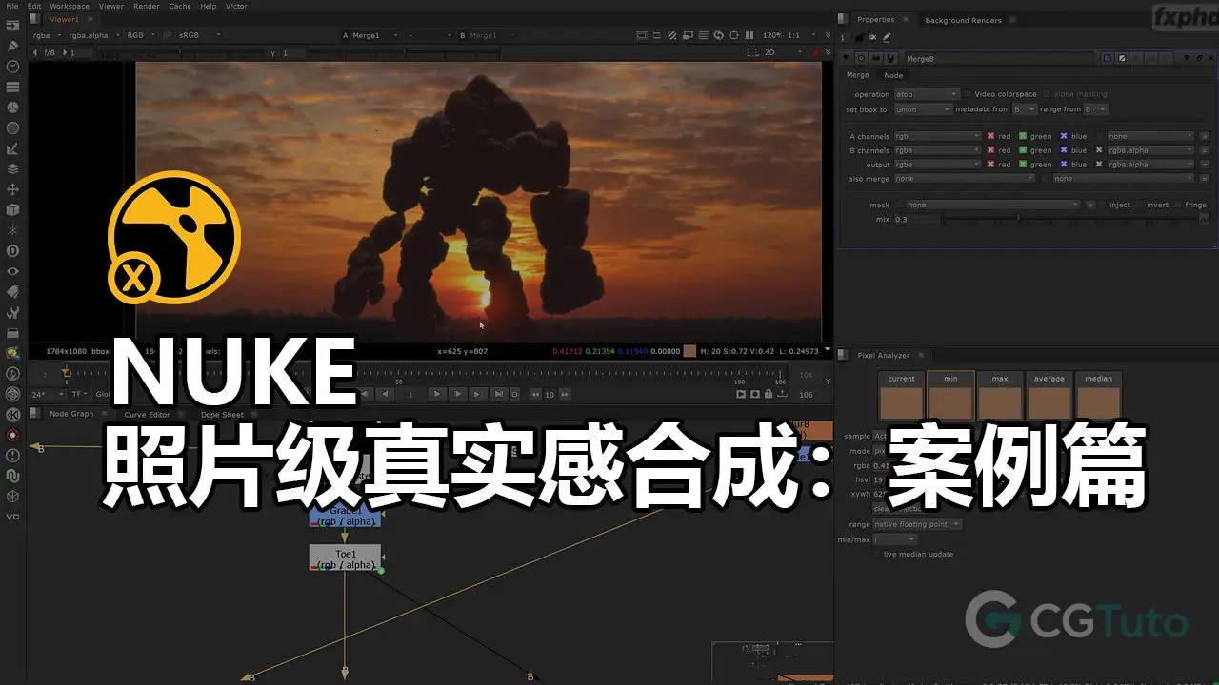Skip forward by 10 frames

(565, 394)
